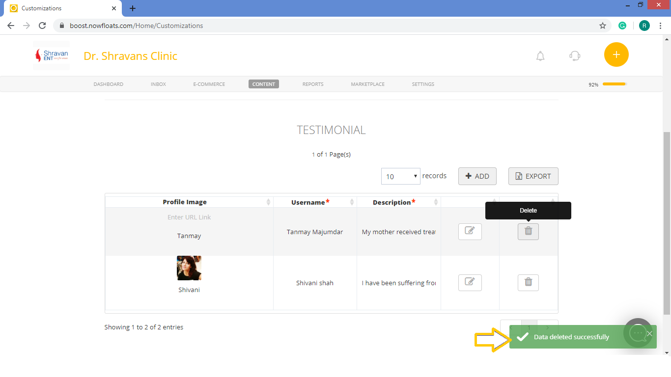Click the yellow plus create button
This screenshot has width=671, height=377.
click(616, 54)
